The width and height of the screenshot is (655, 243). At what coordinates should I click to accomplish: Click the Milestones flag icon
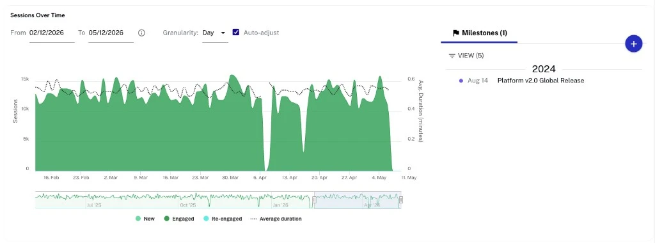[x=456, y=33]
